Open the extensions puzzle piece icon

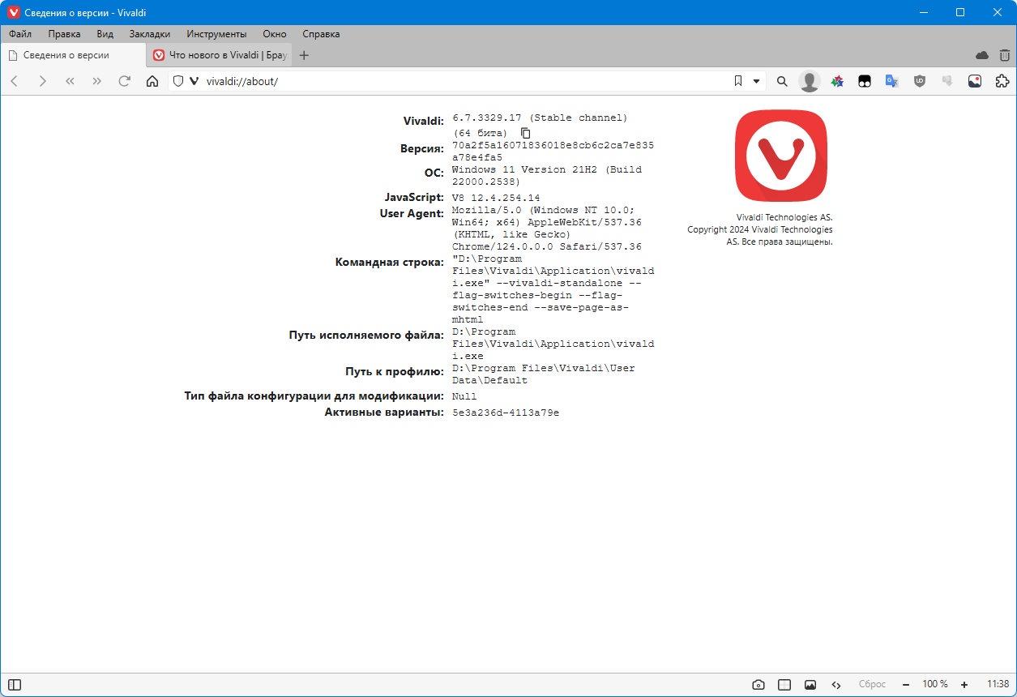[1002, 81]
